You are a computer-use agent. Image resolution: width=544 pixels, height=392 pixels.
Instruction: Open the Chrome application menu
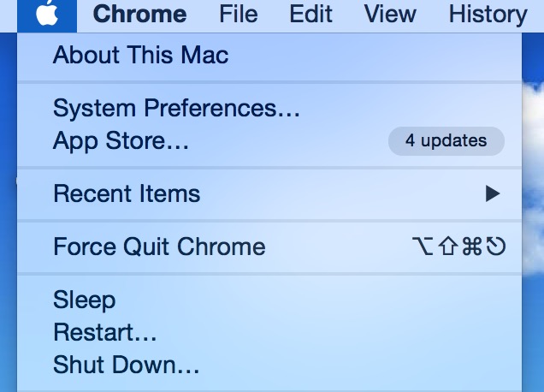click(139, 15)
